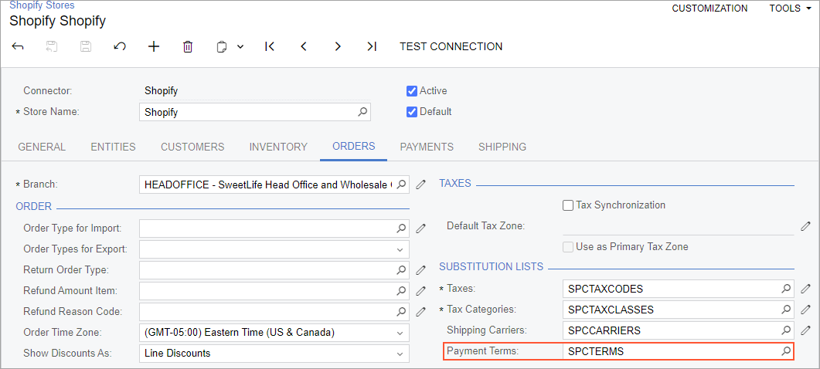
Task: Open the Order Time Zone dropdown
Action: click(400, 333)
